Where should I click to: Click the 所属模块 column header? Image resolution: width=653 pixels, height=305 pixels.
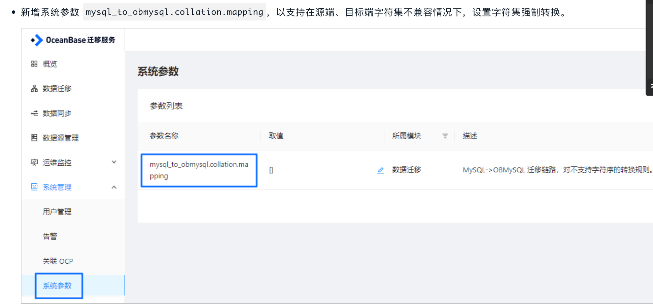[406, 136]
